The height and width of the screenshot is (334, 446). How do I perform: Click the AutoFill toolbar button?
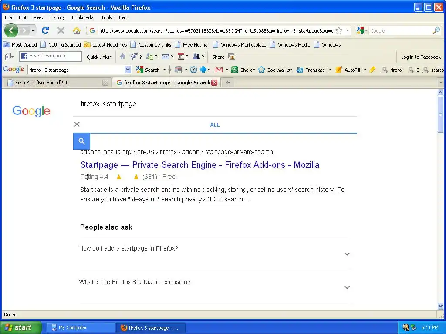pos(348,70)
